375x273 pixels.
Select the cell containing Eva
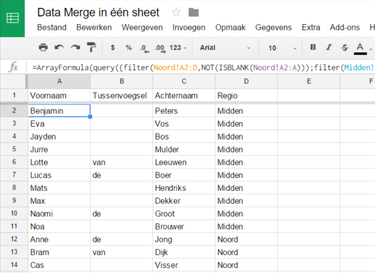pos(59,124)
